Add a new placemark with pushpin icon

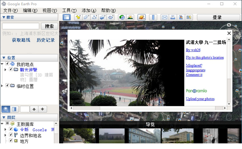coord(78,17)
